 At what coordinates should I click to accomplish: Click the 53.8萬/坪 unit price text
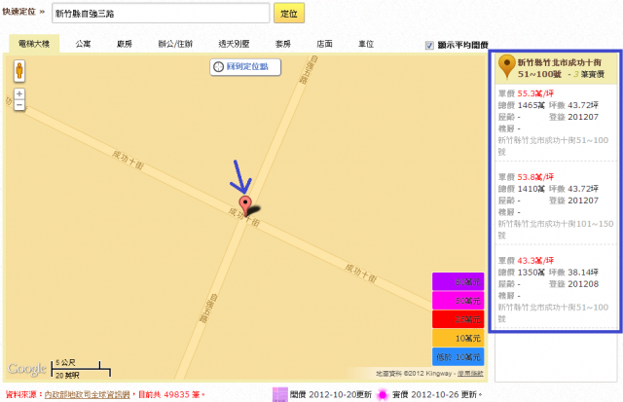tap(535, 177)
